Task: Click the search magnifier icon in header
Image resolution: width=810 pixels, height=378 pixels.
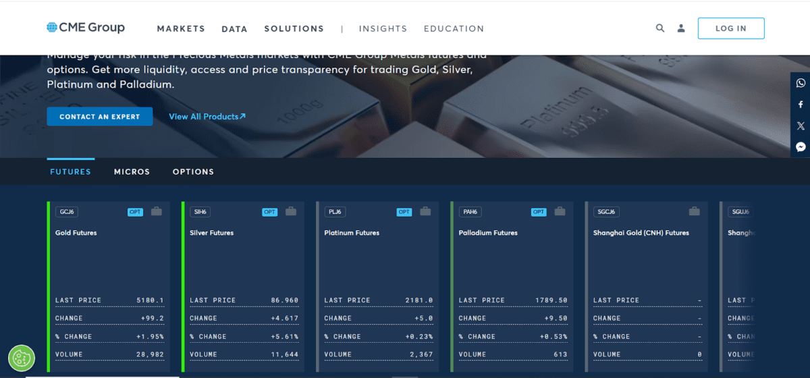Action: [660, 28]
